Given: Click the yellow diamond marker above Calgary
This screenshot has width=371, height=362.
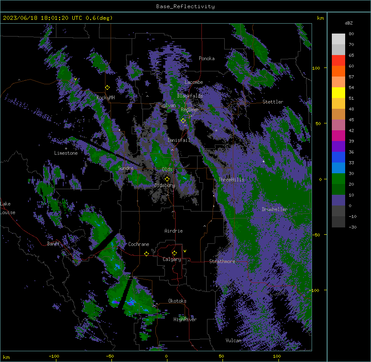Looking at the screenshot, I should (x=174, y=253).
